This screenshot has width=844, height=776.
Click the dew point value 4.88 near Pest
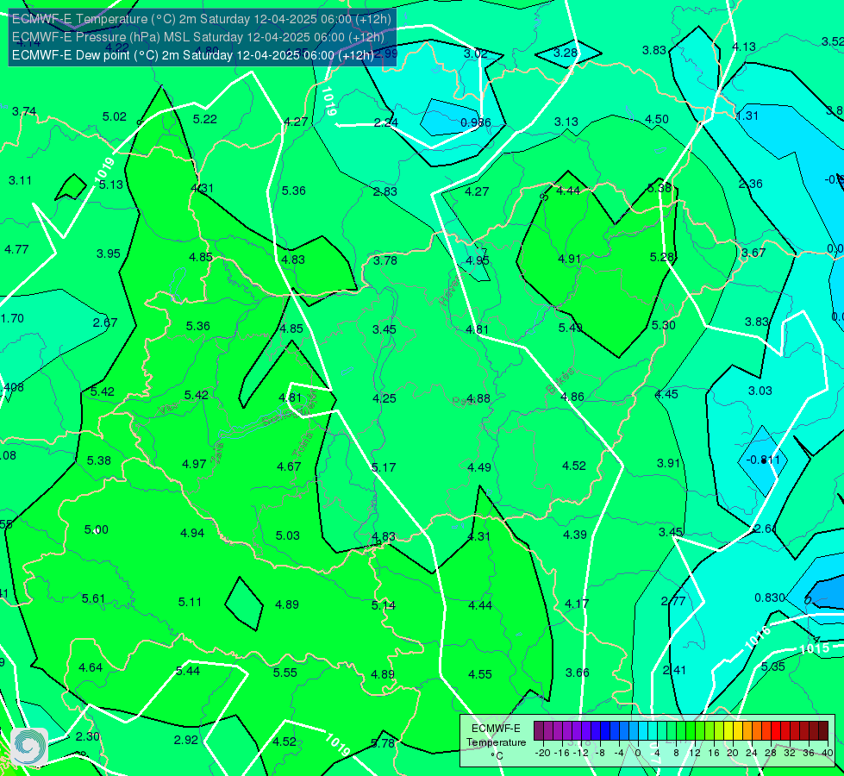coord(478,398)
